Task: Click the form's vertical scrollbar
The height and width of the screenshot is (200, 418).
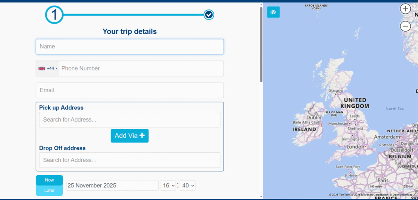Action: click(x=261, y=45)
